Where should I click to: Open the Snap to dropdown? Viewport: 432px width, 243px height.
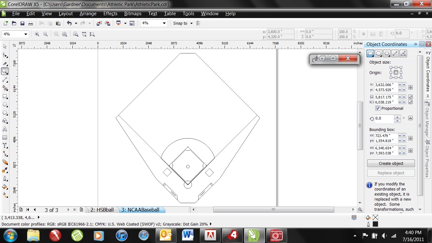coord(191,23)
